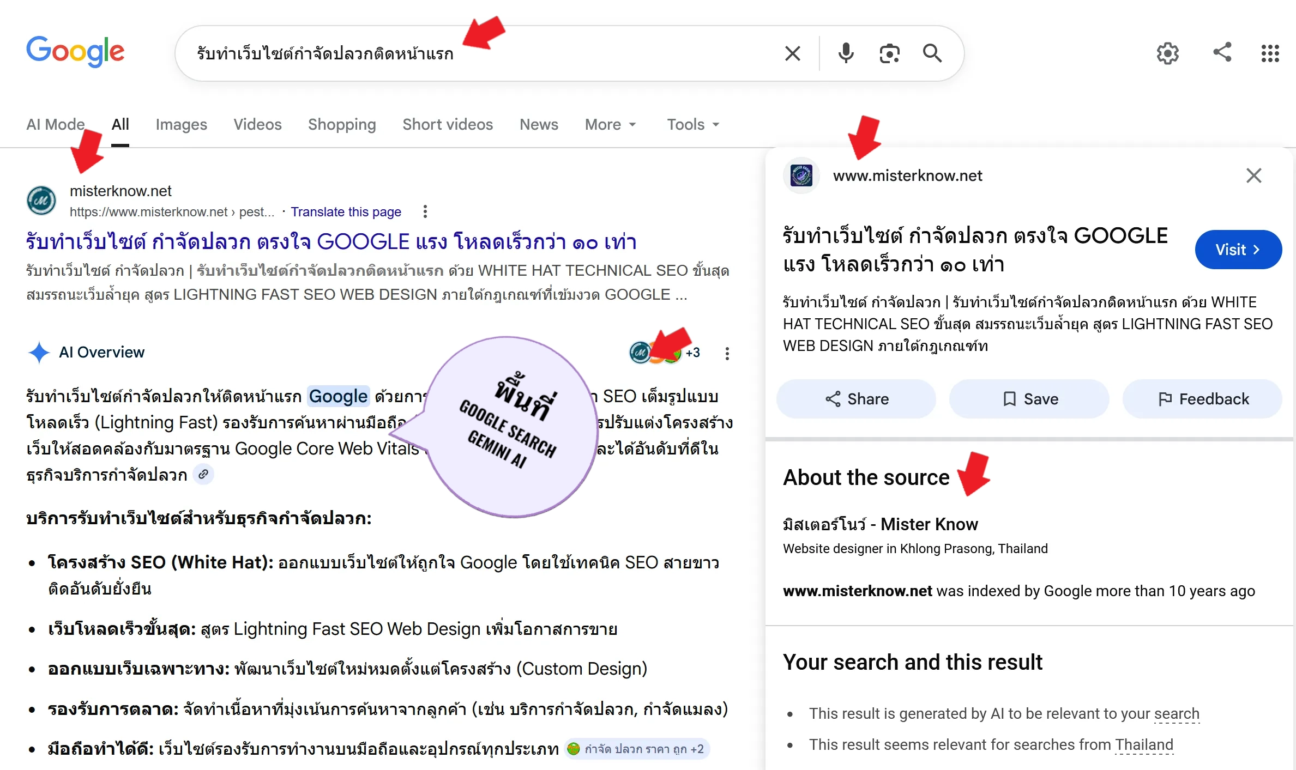Click the Google logo
The height and width of the screenshot is (770, 1296).
coord(75,52)
